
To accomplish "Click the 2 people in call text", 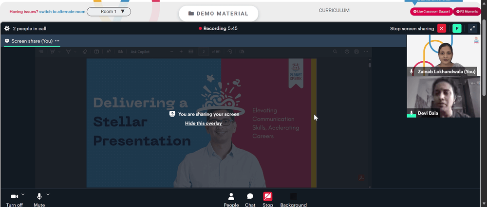I will 30,29.
